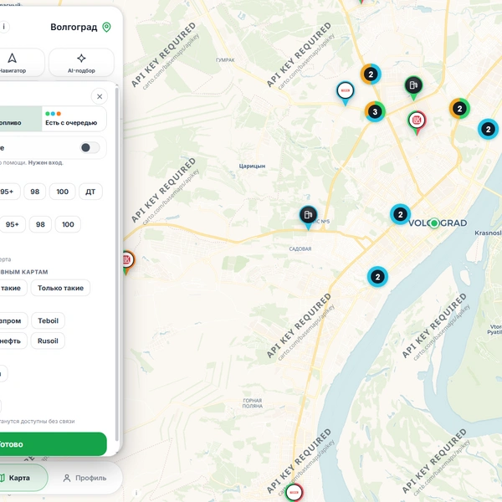
Task: Click the Волгоград city name
Action: (74, 28)
